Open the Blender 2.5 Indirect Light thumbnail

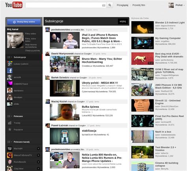click(142, 28)
